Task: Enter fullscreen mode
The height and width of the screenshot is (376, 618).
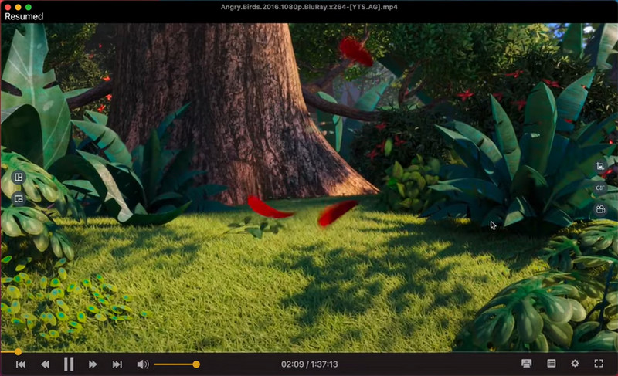Action: 599,364
